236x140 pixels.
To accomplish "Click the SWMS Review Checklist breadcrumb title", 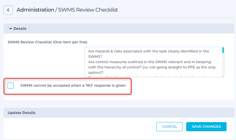I will [x=88, y=10].
